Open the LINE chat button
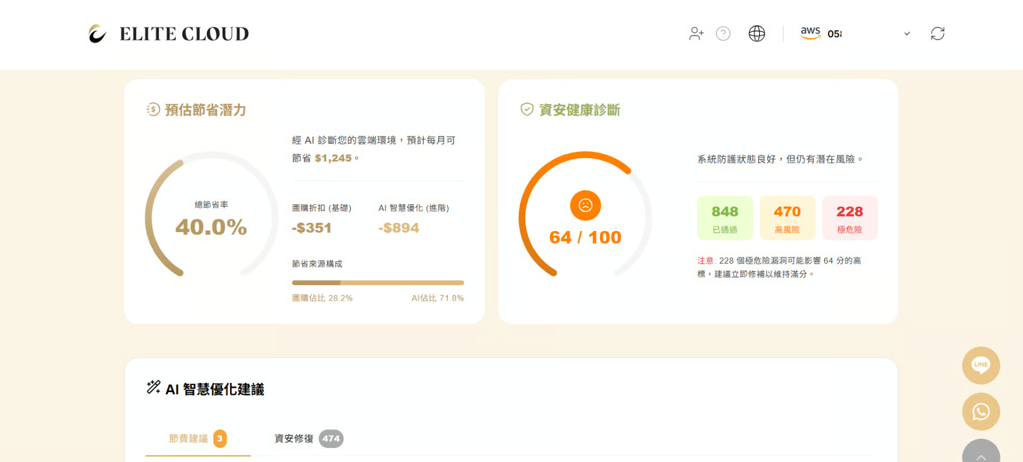Viewport: 1023px width, 462px height. 980,365
